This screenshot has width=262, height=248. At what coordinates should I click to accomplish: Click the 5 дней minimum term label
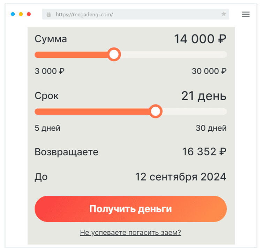(47, 128)
